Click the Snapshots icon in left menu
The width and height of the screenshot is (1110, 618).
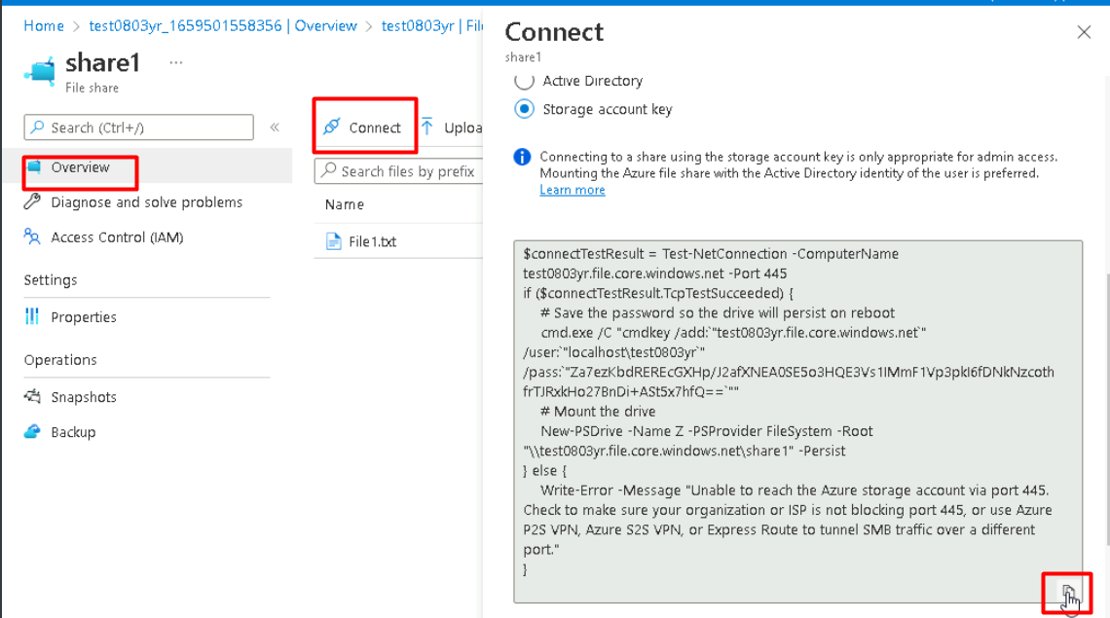(32, 396)
